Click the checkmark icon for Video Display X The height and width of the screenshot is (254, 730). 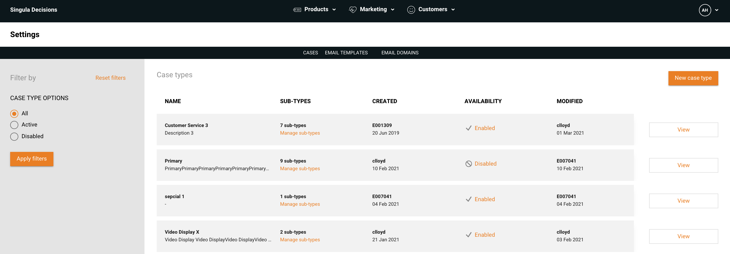pos(469,235)
